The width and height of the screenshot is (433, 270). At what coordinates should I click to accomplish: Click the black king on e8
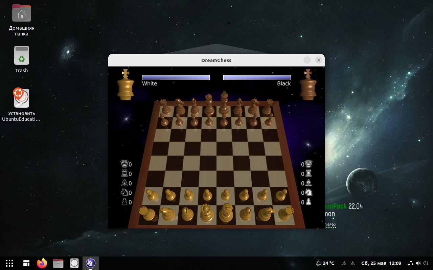223,104
